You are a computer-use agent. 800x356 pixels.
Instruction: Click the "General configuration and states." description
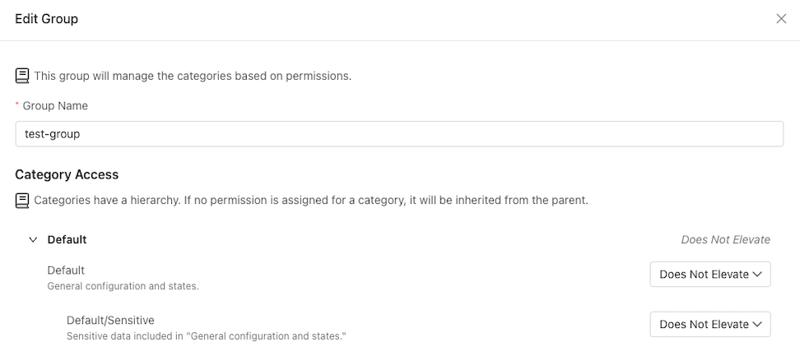tap(123, 286)
